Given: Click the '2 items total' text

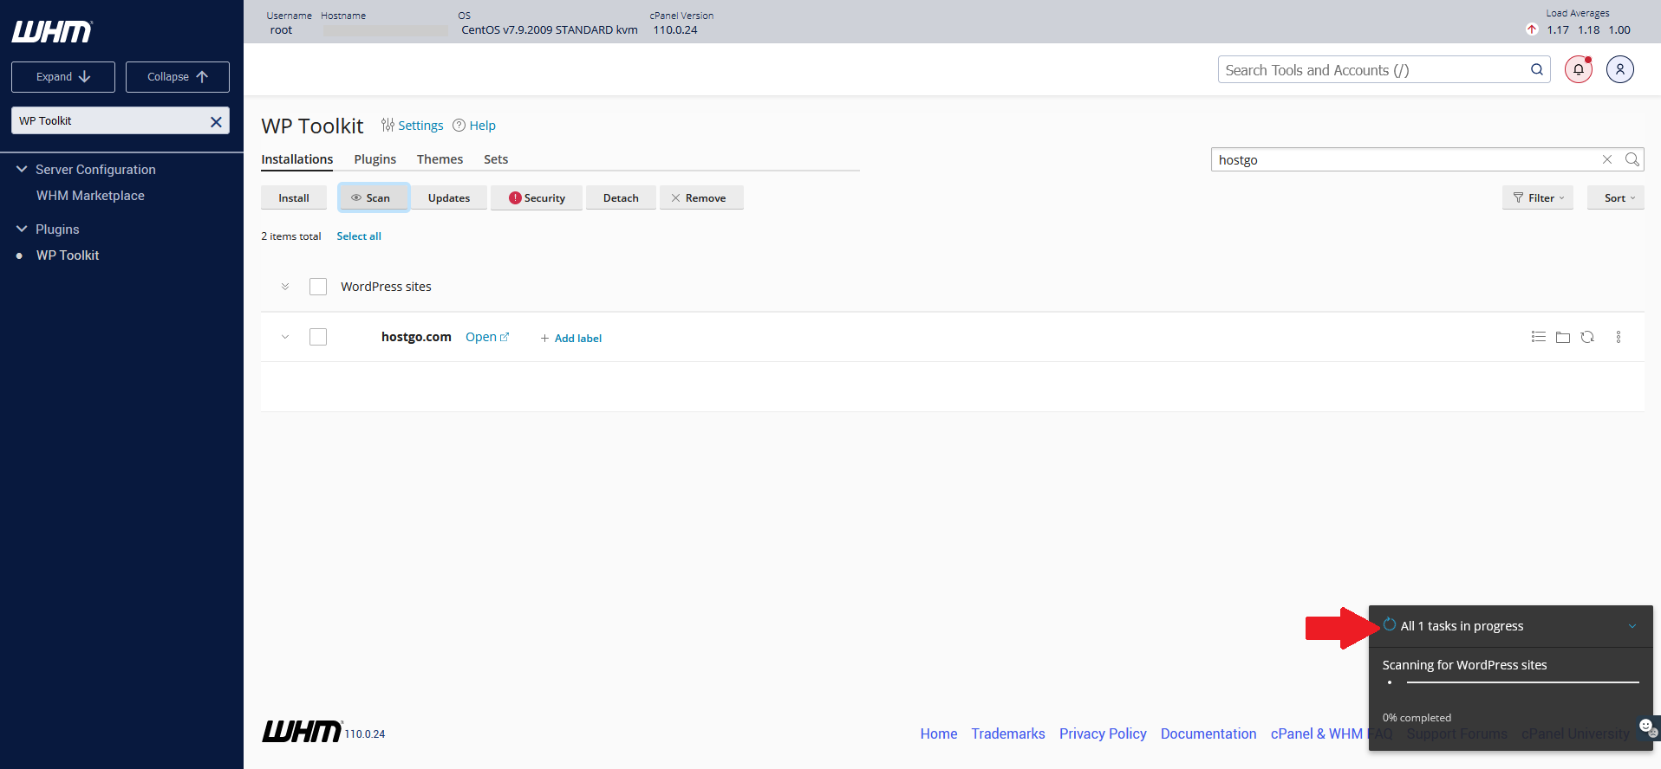Looking at the screenshot, I should tap(291, 236).
